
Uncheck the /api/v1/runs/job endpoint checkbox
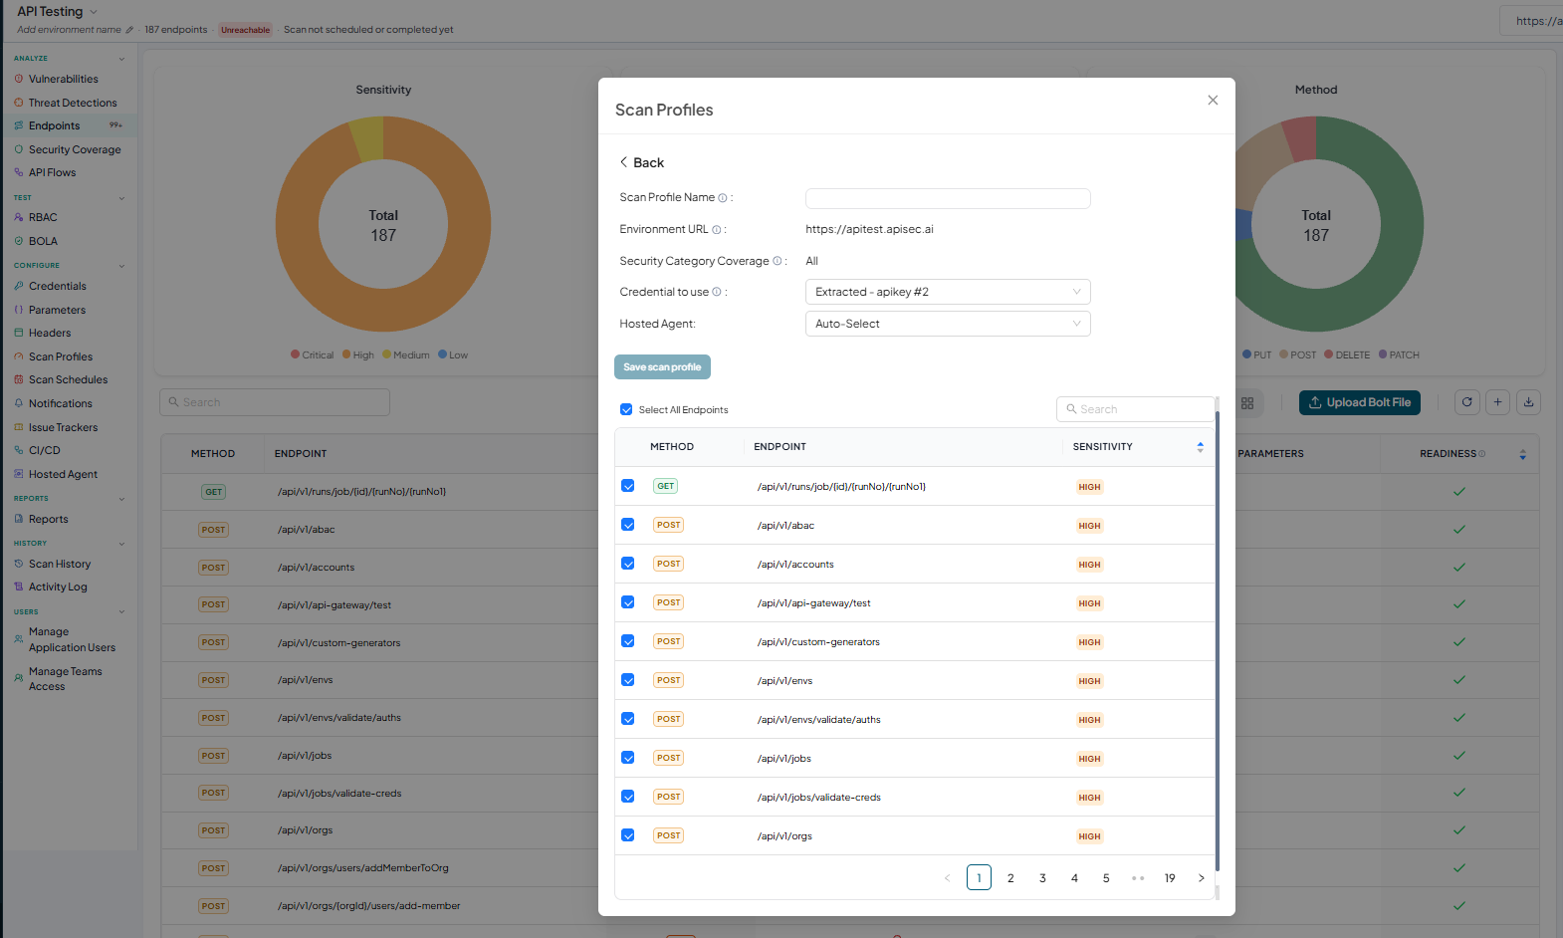click(x=627, y=486)
